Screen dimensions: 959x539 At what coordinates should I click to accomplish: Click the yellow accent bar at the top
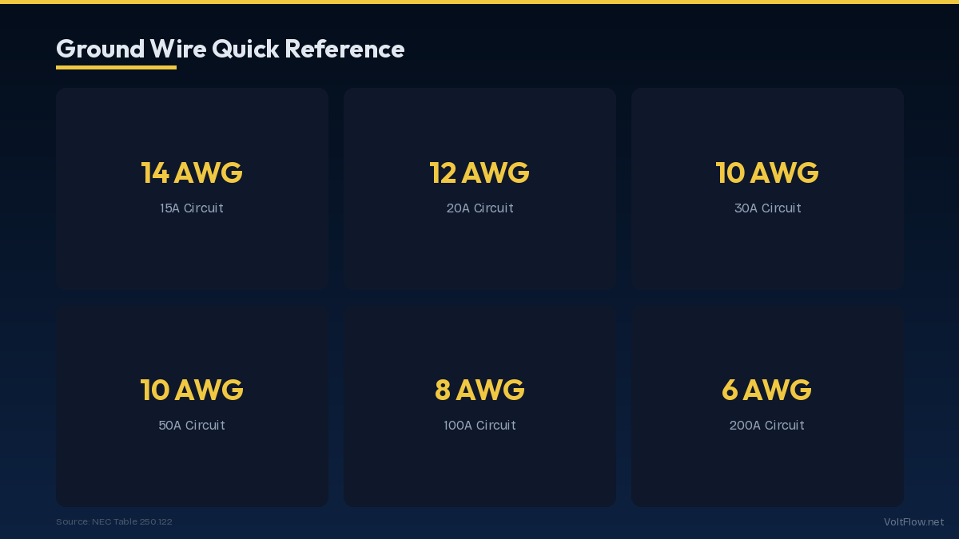coord(479,2)
